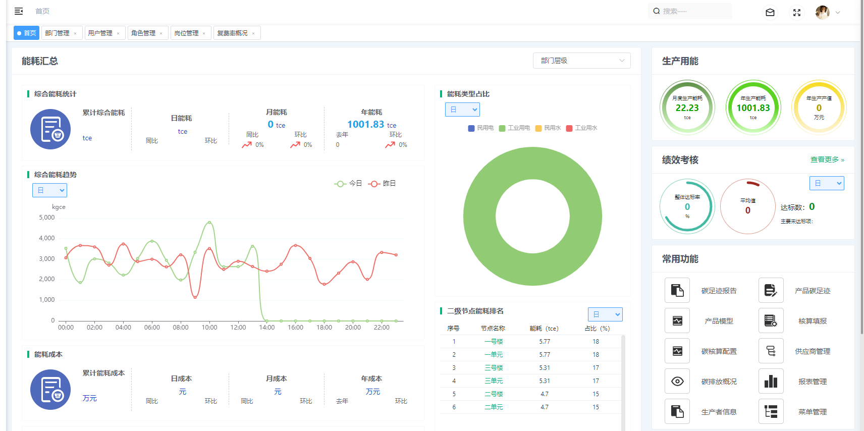
Task: Toggle 昨日 series in trend legend
Action: pyautogui.click(x=382, y=184)
